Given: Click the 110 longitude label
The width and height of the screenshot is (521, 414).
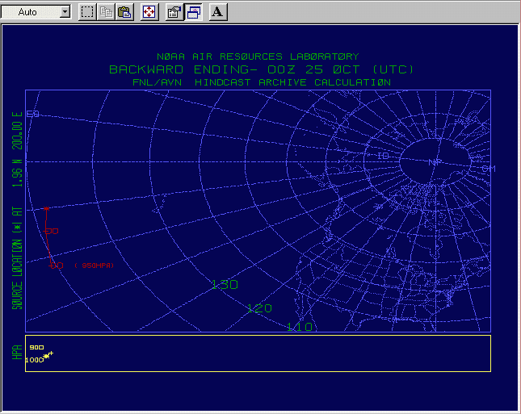Looking at the screenshot, I should [x=299, y=326].
